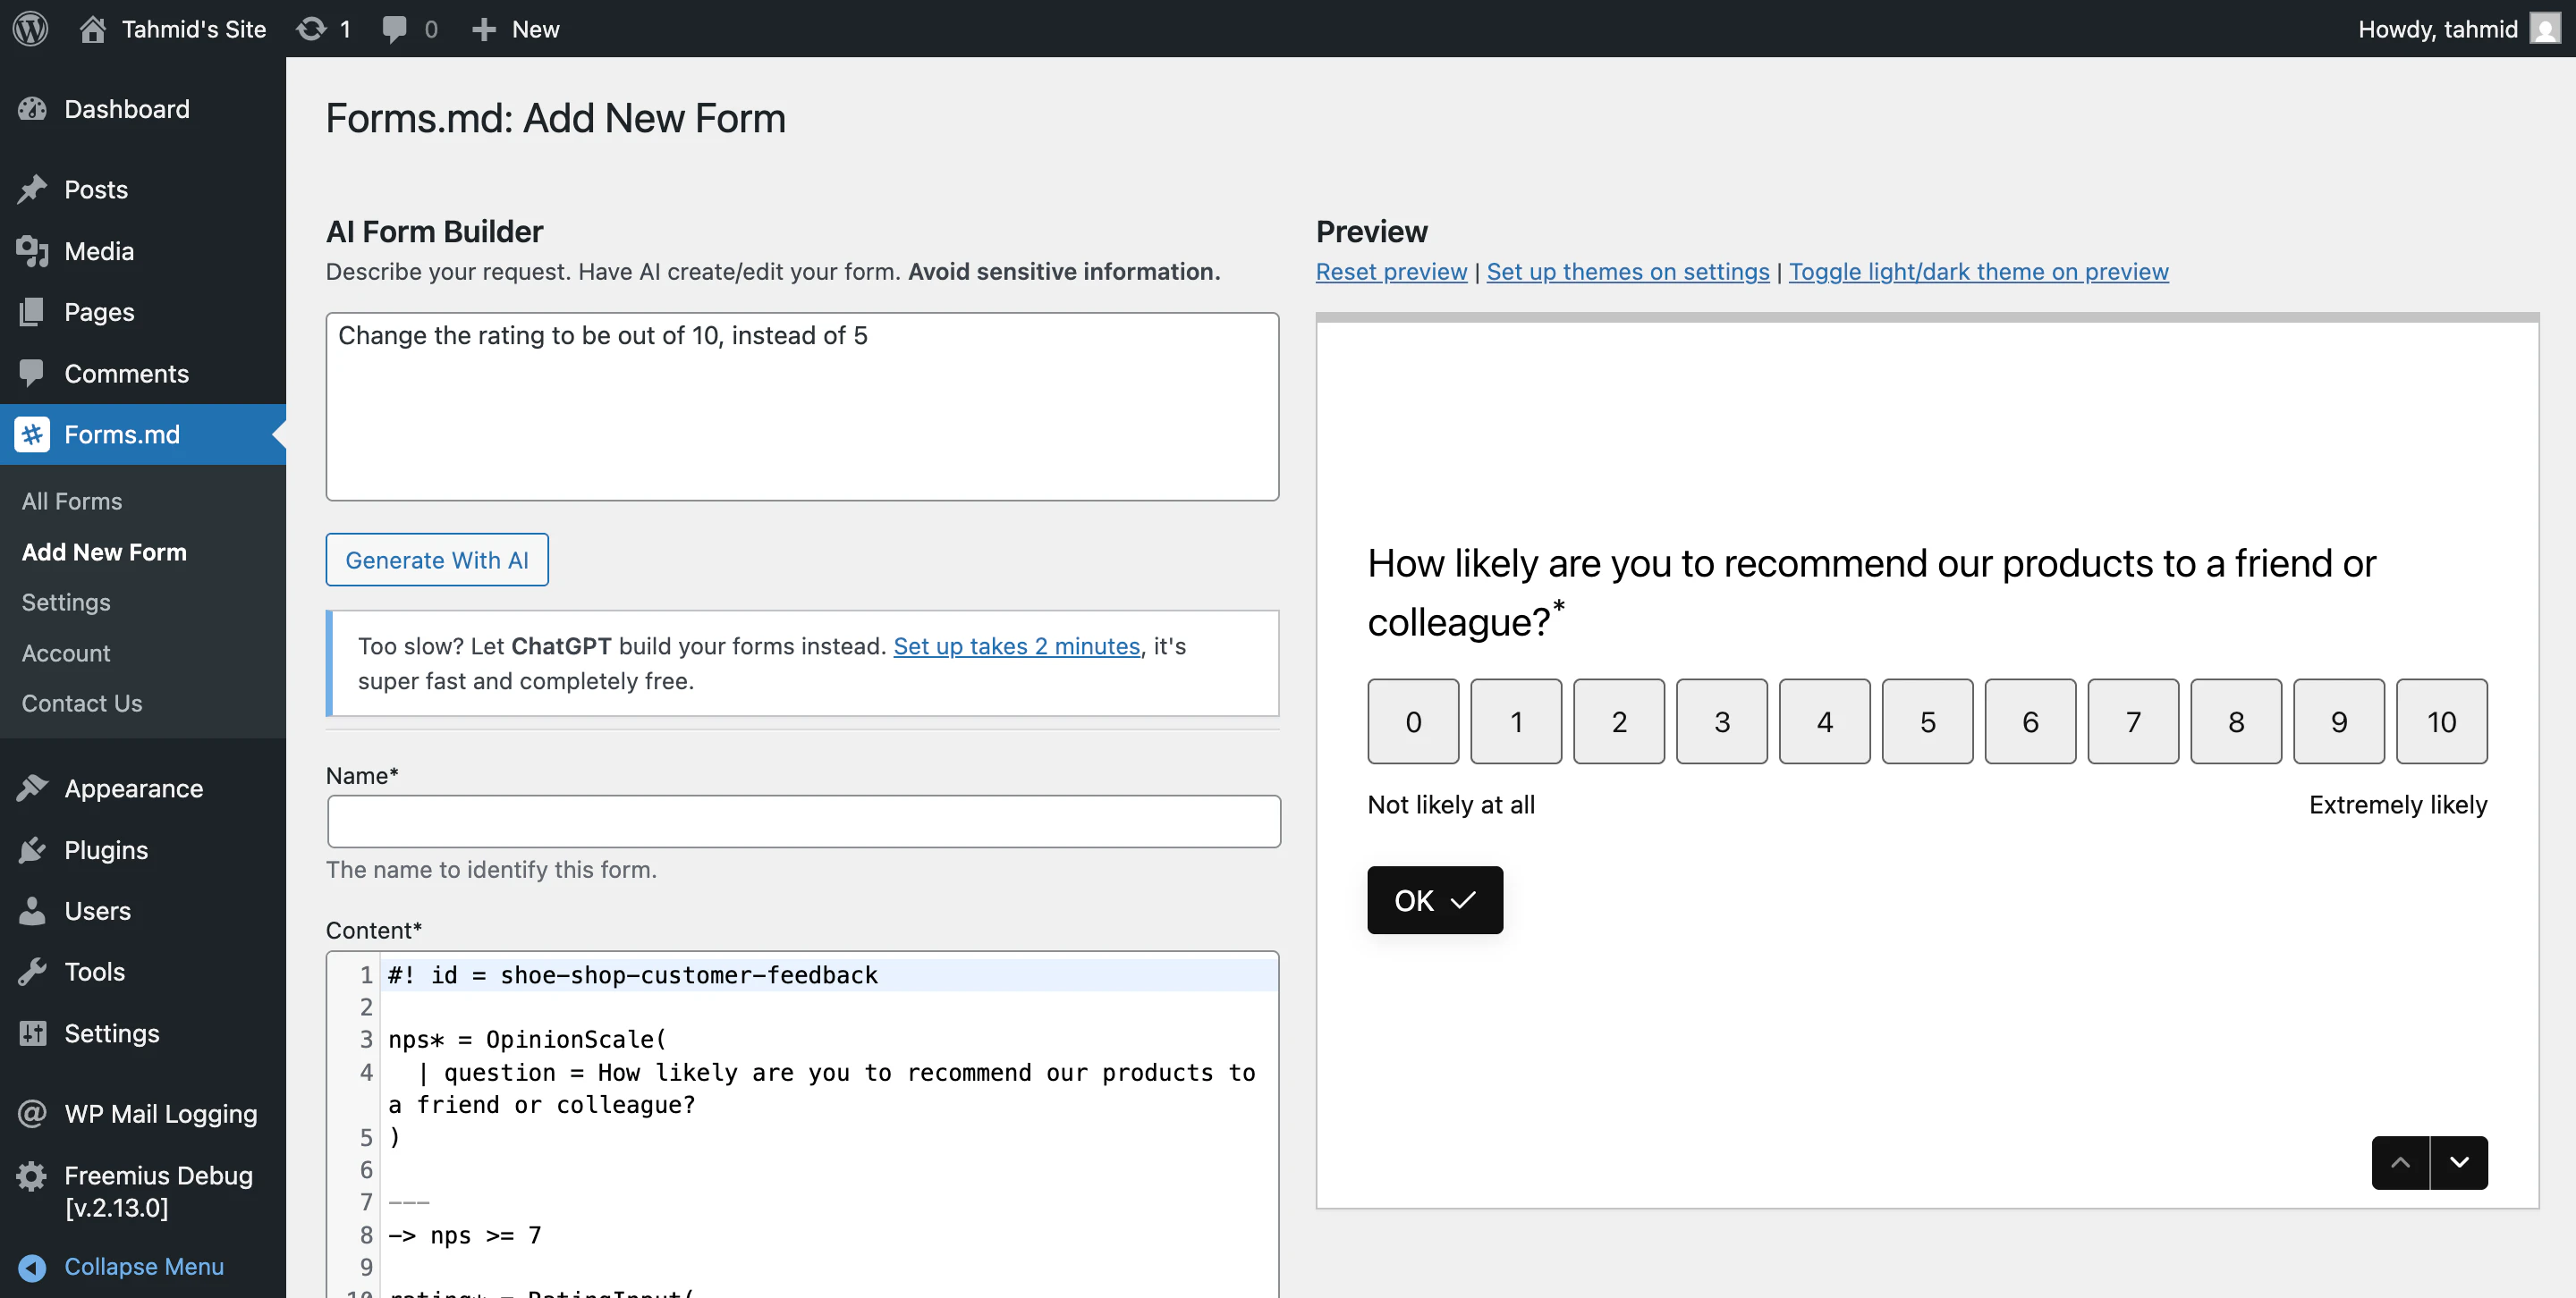The width and height of the screenshot is (2576, 1298).
Task: Click the Comments speech bubble sidebar icon
Action: point(32,374)
